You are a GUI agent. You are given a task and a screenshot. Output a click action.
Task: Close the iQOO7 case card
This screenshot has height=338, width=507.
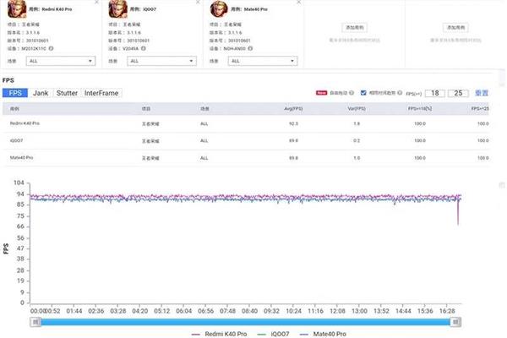pyautogui.click(x=198, y=2)
